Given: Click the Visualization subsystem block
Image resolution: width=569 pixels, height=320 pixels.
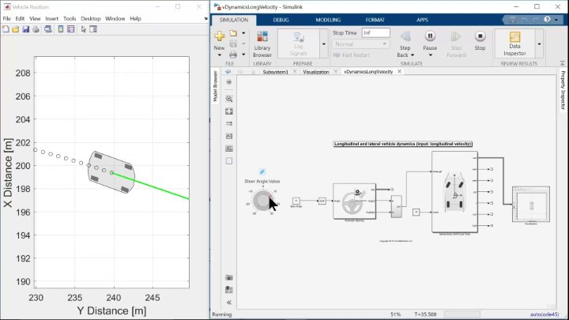Looking at the screenshot, I should [531, 204].
